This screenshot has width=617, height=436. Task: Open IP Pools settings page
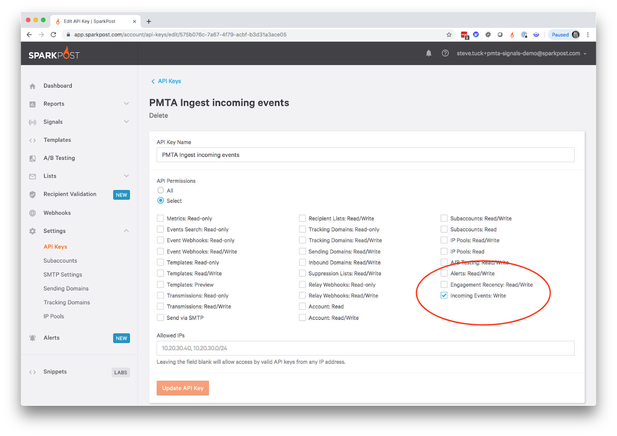point(54,316)
